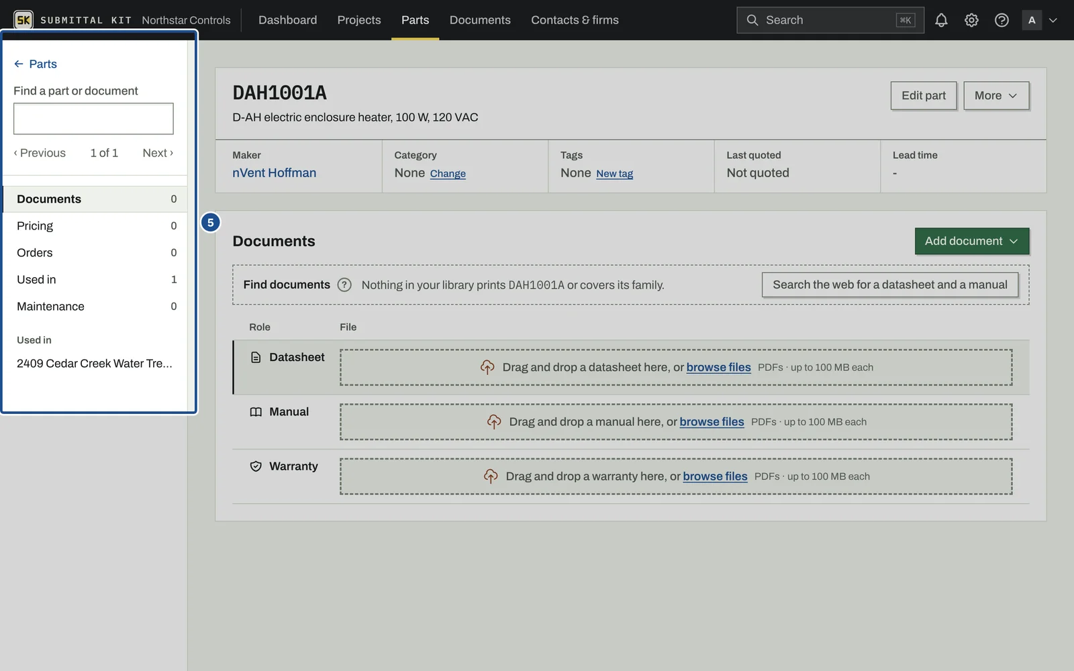This screenshot has height=671, width=1074.
Task: Open 2409 Cedar Creek Water Tre... project
Action: pos(95,363)
